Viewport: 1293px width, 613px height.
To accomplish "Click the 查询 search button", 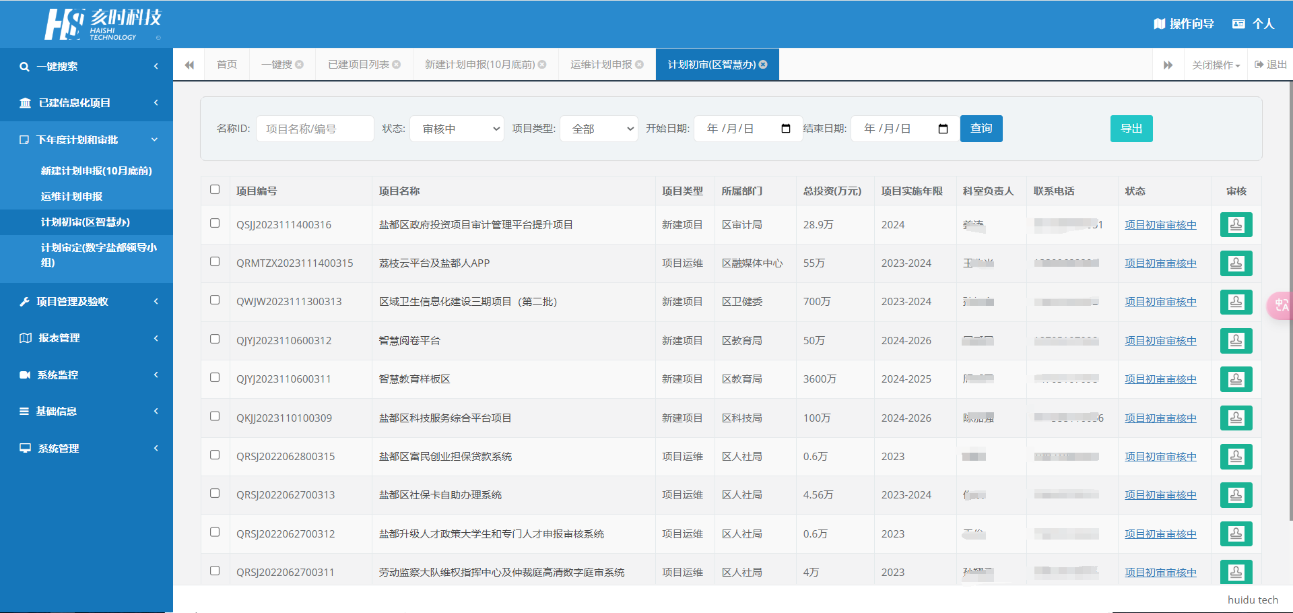I will pyautogui.click(x=981, y=129).
